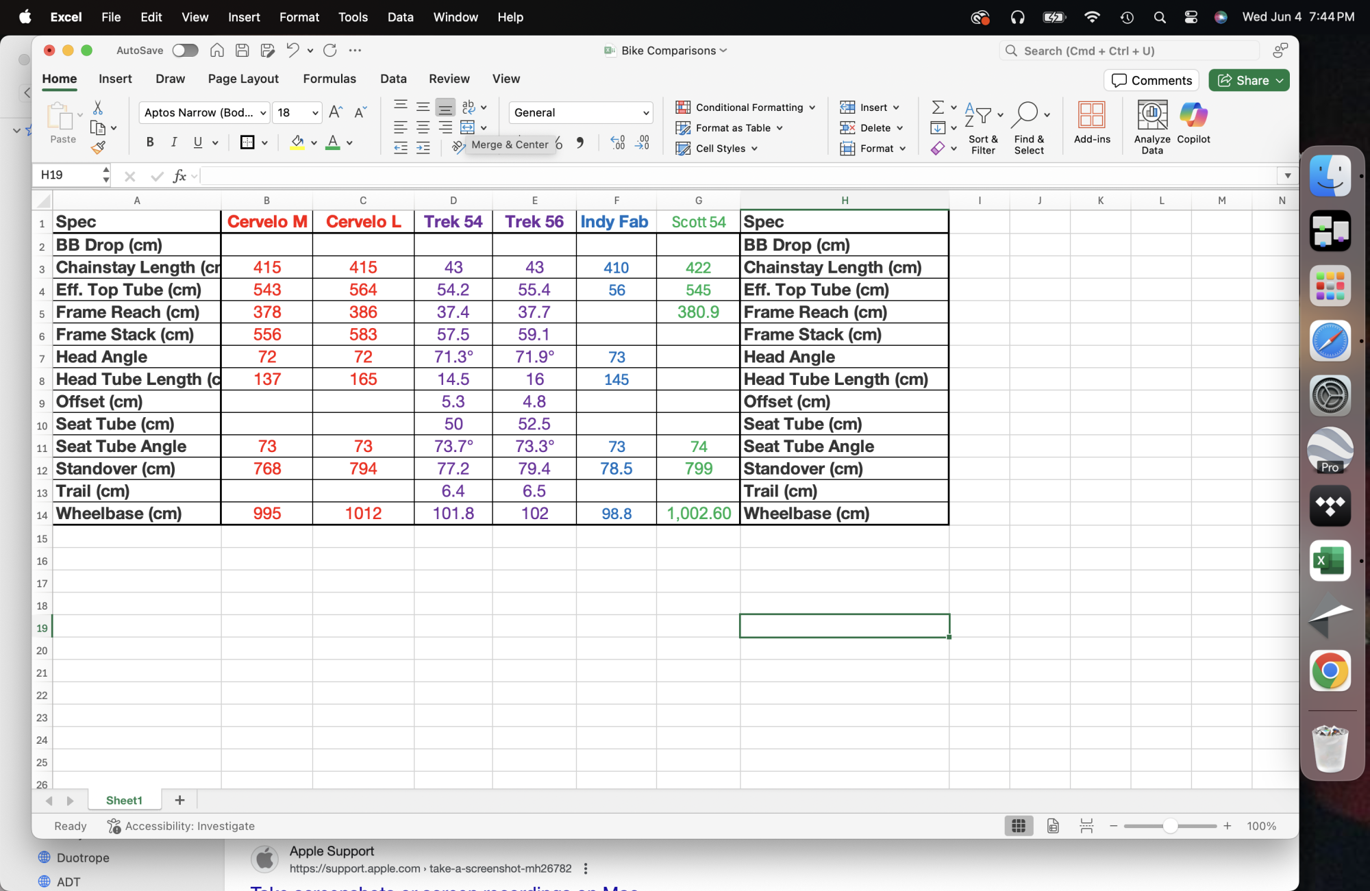Viewport: 1370px width, 891px height.
Task: Open Find & Select
Action: [1029, 128]
